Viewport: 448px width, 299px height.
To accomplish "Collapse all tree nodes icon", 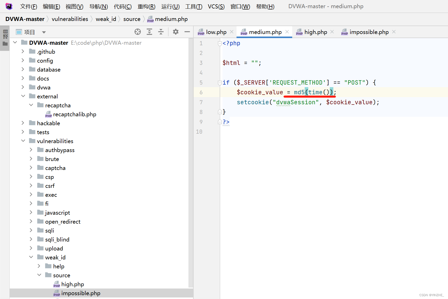I will 161,32.
